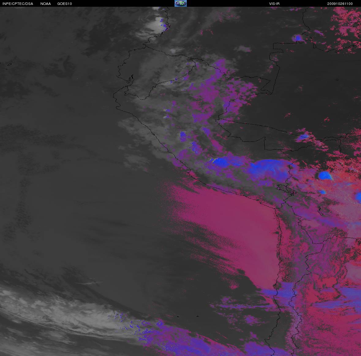Click the GOES10 satellite label

pyautogui.click(x=65, y=4)
